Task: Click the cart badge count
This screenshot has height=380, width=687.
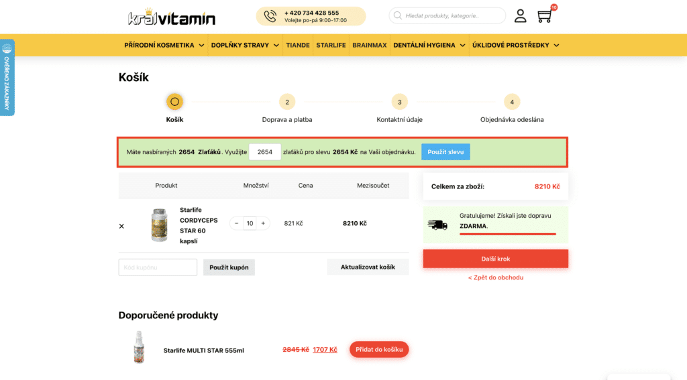Action: (553, 7)
